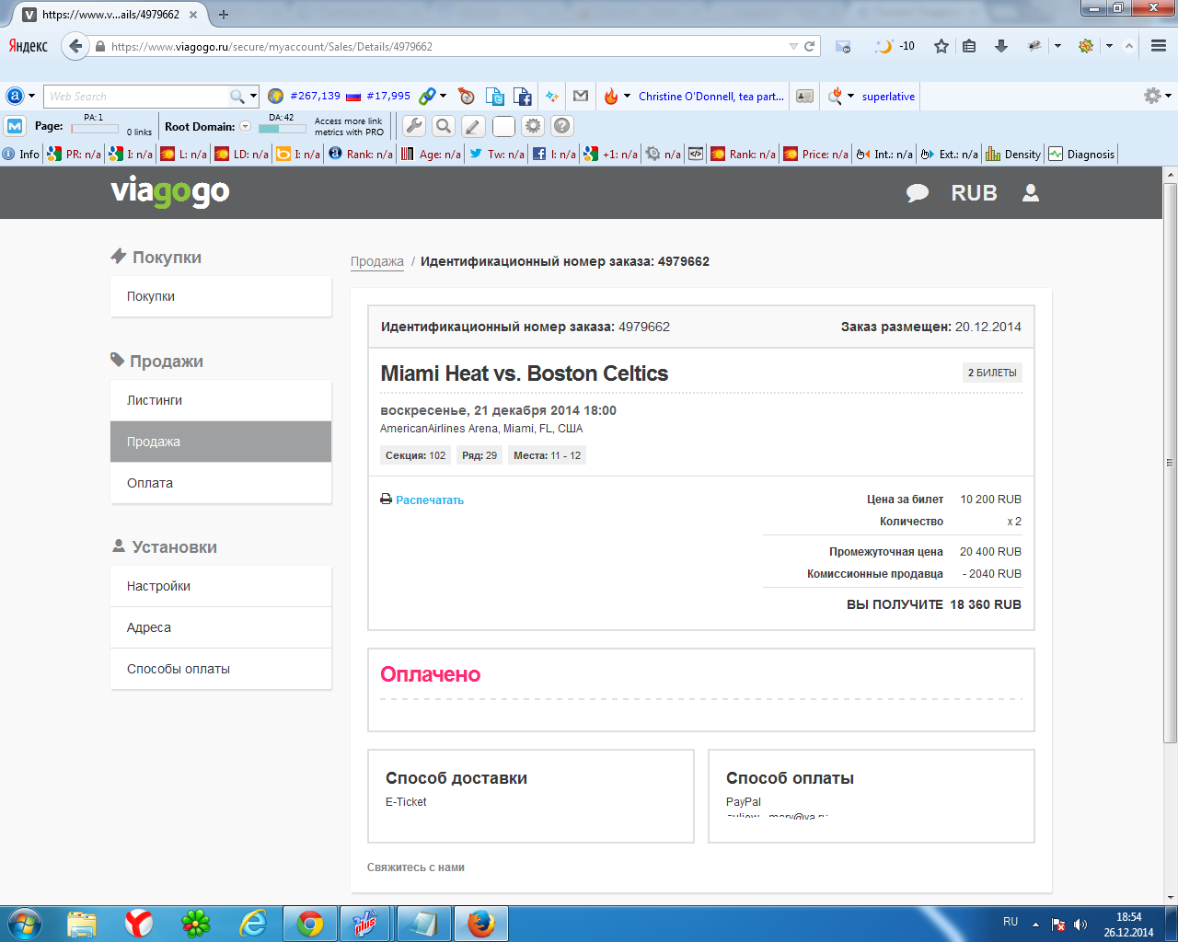Open the Firefox hamburger menu

point(1159,46)
